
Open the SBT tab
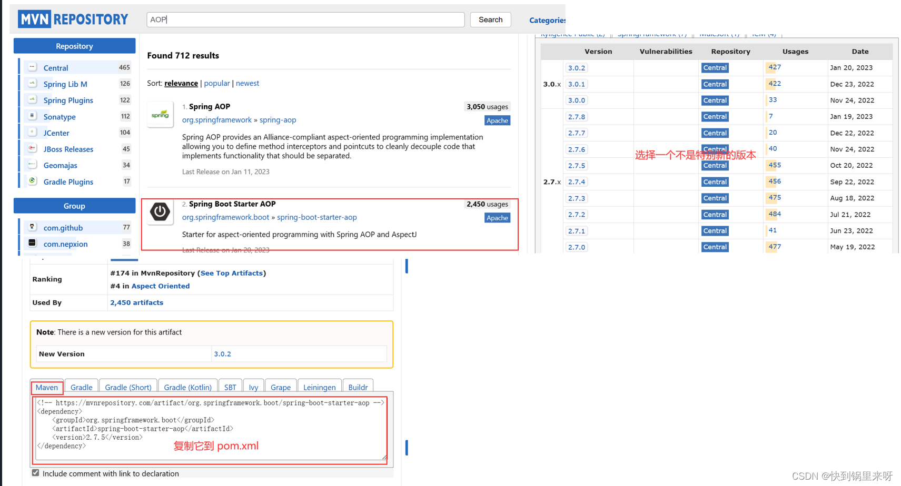[x=230, y=387]
